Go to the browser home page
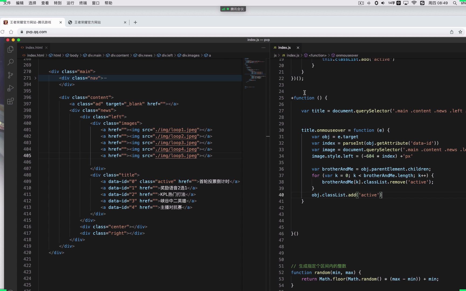Screen dimensions: 466x291 [x=11, y=32]
